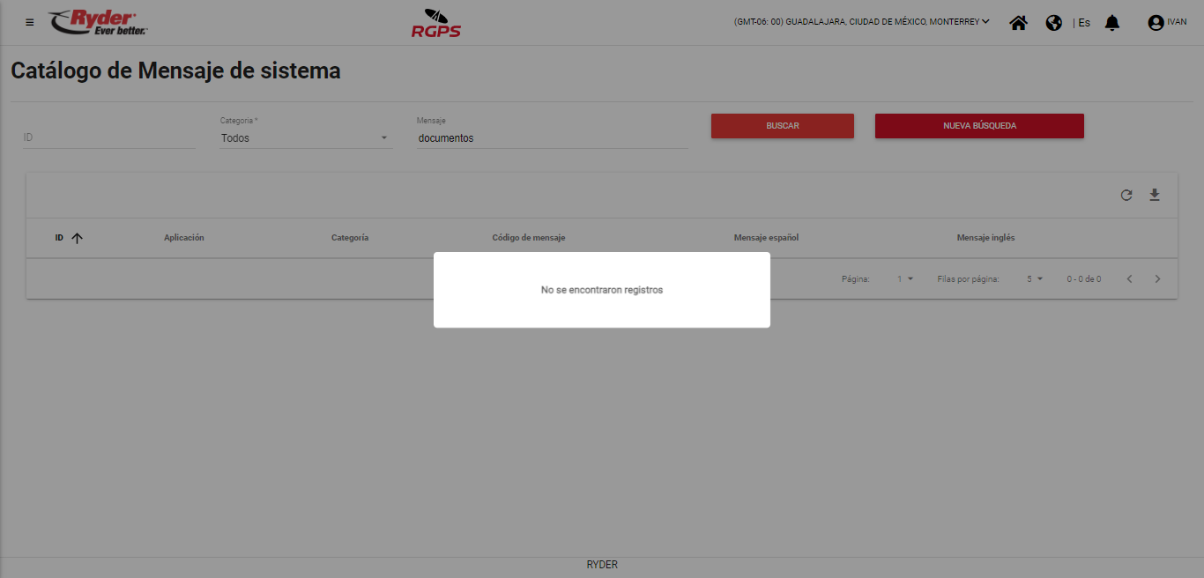
Task: Focus the ID input field
Action: pos(109,138)
